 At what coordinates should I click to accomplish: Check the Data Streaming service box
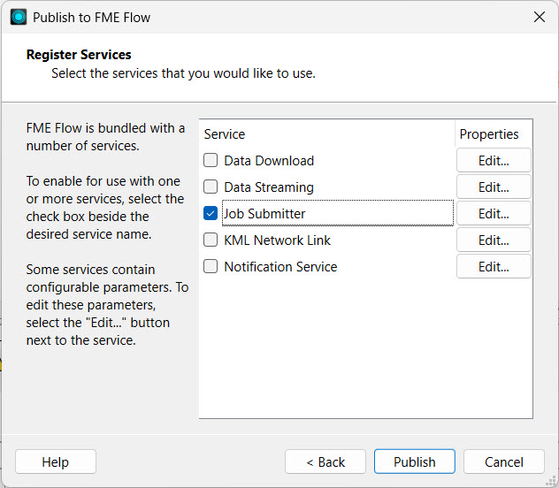[x=211, y=187]
